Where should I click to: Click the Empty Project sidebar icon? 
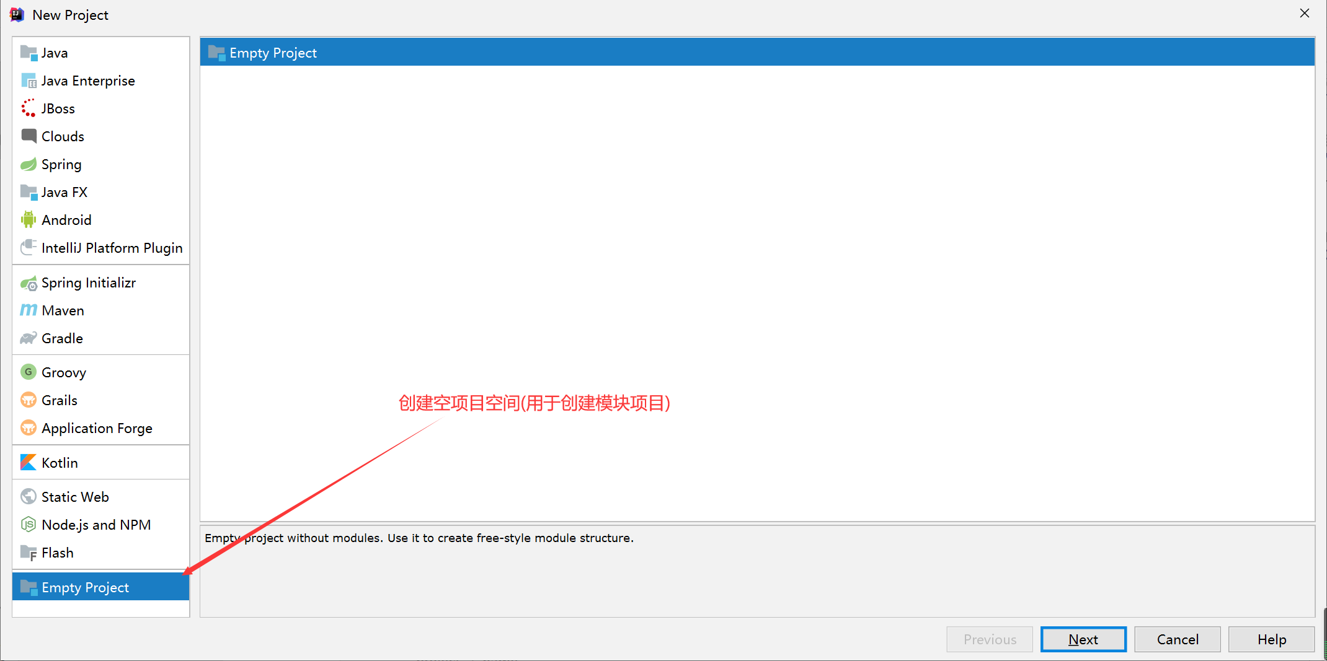click(x=29, y=587)
